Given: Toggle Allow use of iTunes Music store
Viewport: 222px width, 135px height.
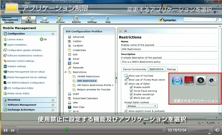Looking at the screenshot, I should (126, 80).
